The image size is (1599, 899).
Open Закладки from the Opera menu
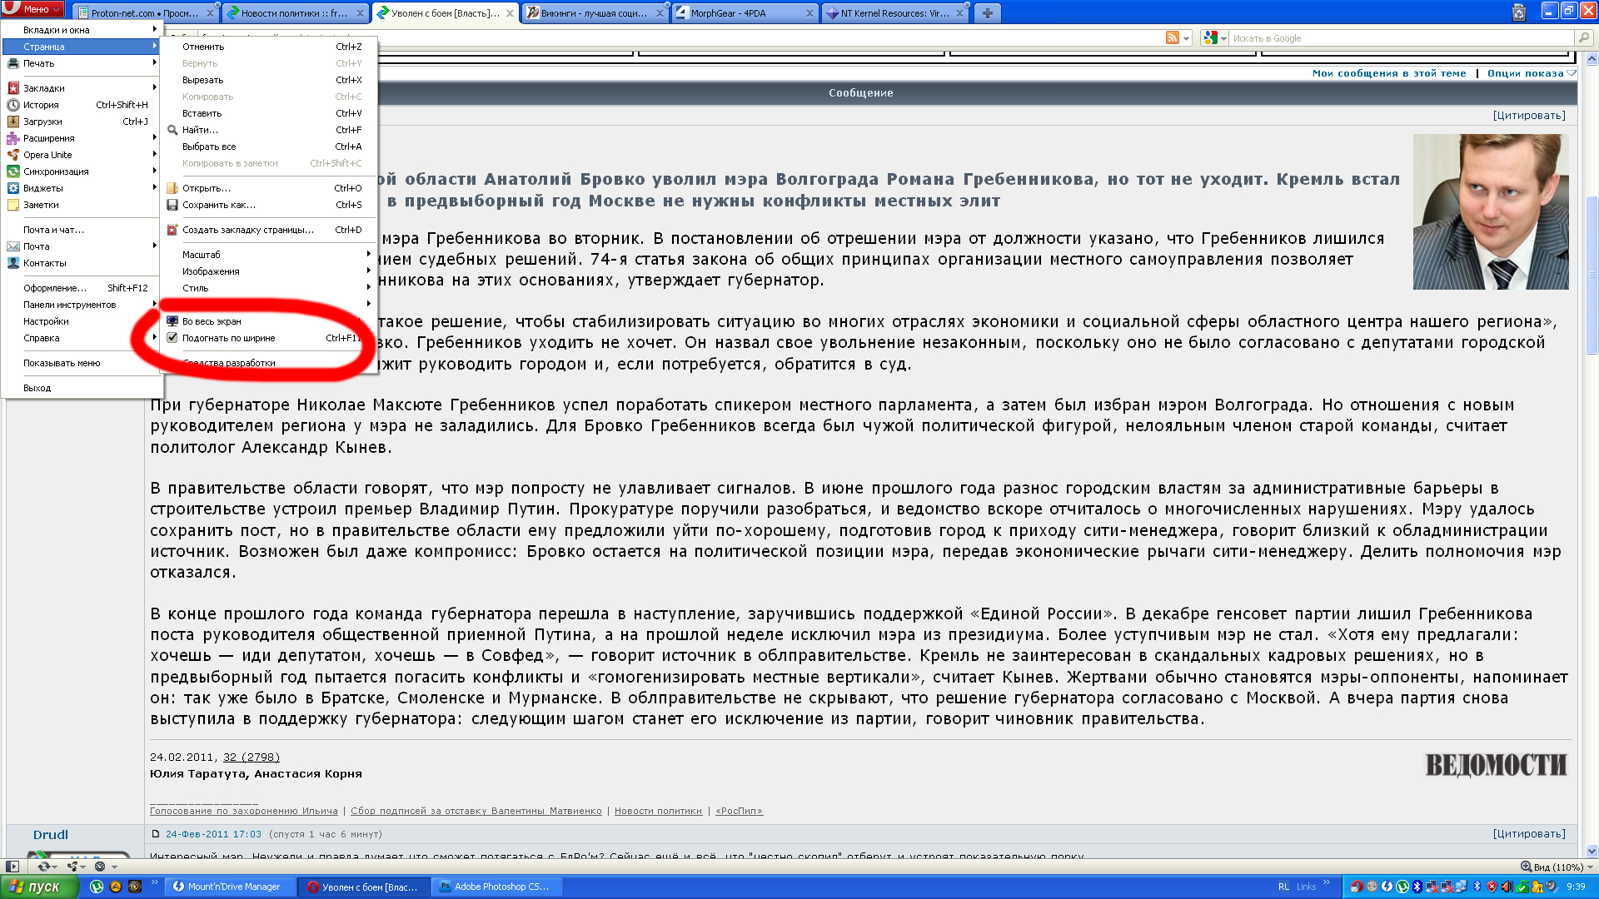coord(44,88)
